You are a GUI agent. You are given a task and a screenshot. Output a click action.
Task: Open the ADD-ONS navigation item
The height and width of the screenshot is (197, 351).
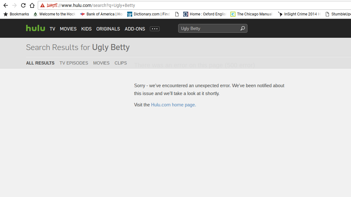[135, 29]
